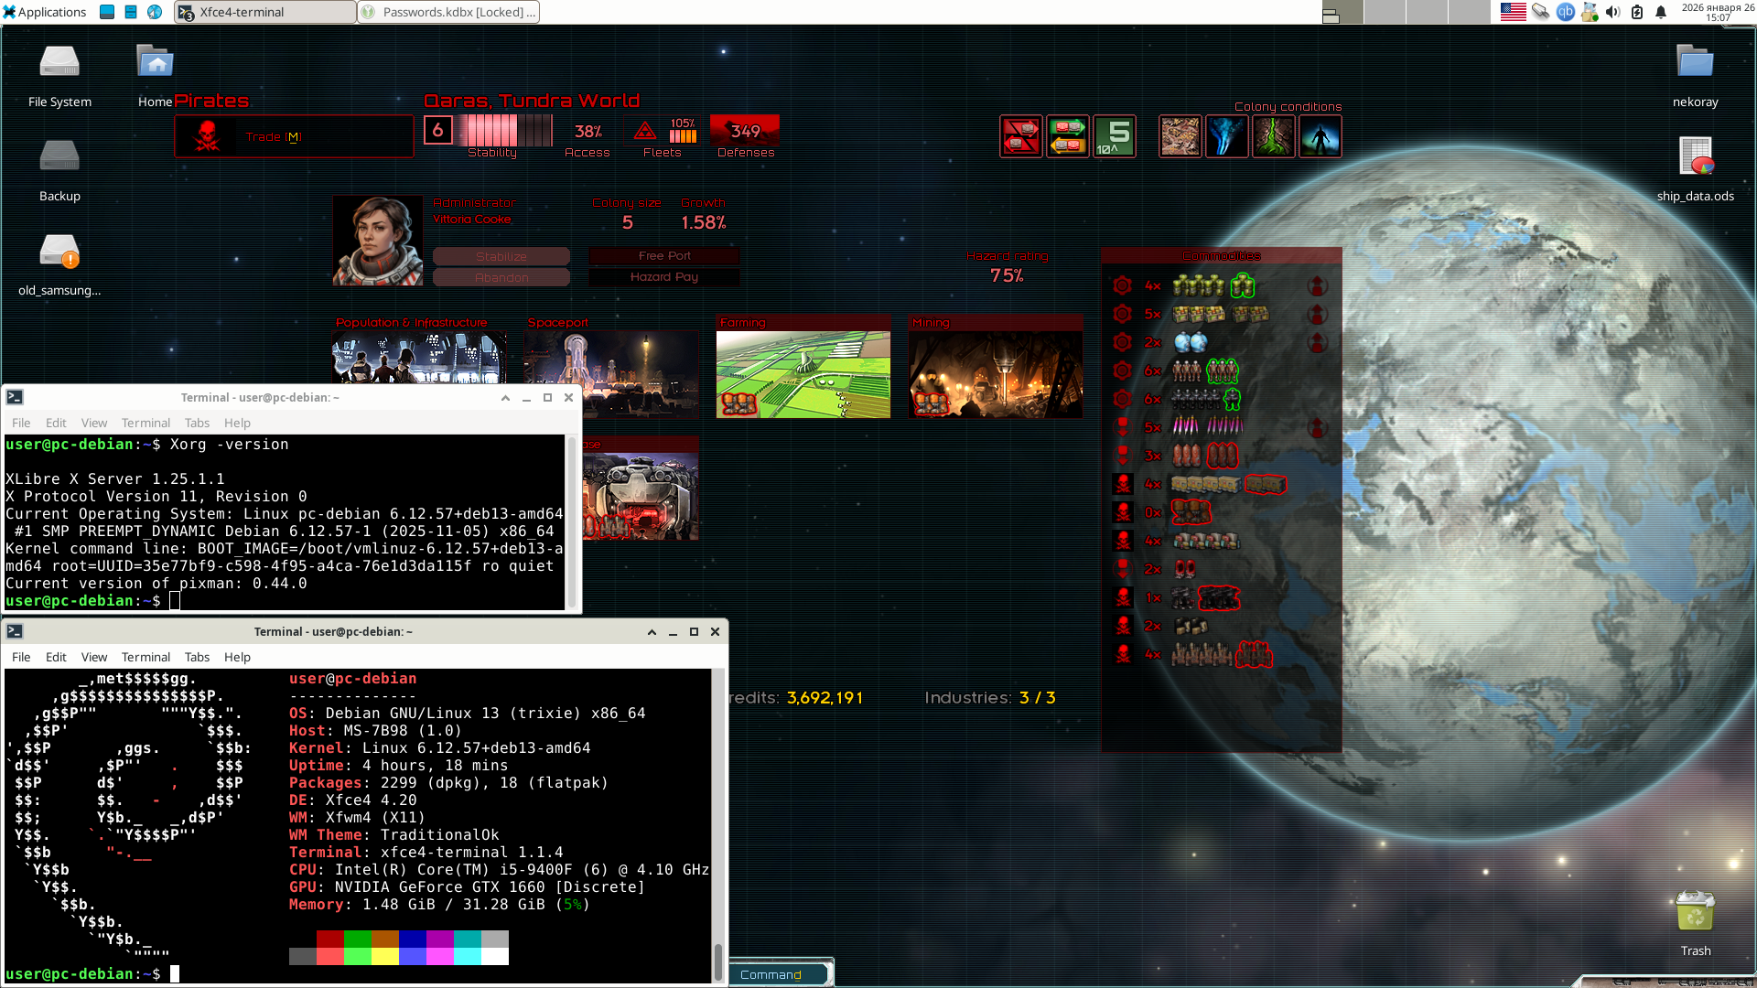Open File menu in the neofetch terminal
The image size is (1757, 988).
click(x=21, y=657)
